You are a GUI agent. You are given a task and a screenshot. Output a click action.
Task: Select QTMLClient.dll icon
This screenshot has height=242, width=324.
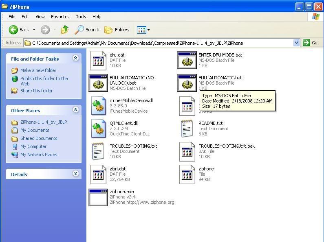(98, 129)
